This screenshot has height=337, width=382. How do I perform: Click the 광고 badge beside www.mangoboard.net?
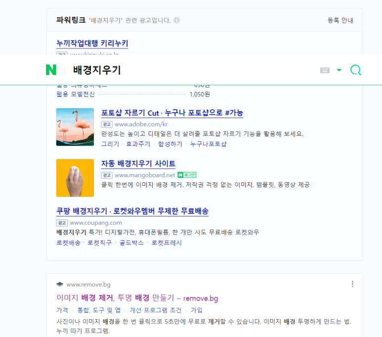pos(107,175)
